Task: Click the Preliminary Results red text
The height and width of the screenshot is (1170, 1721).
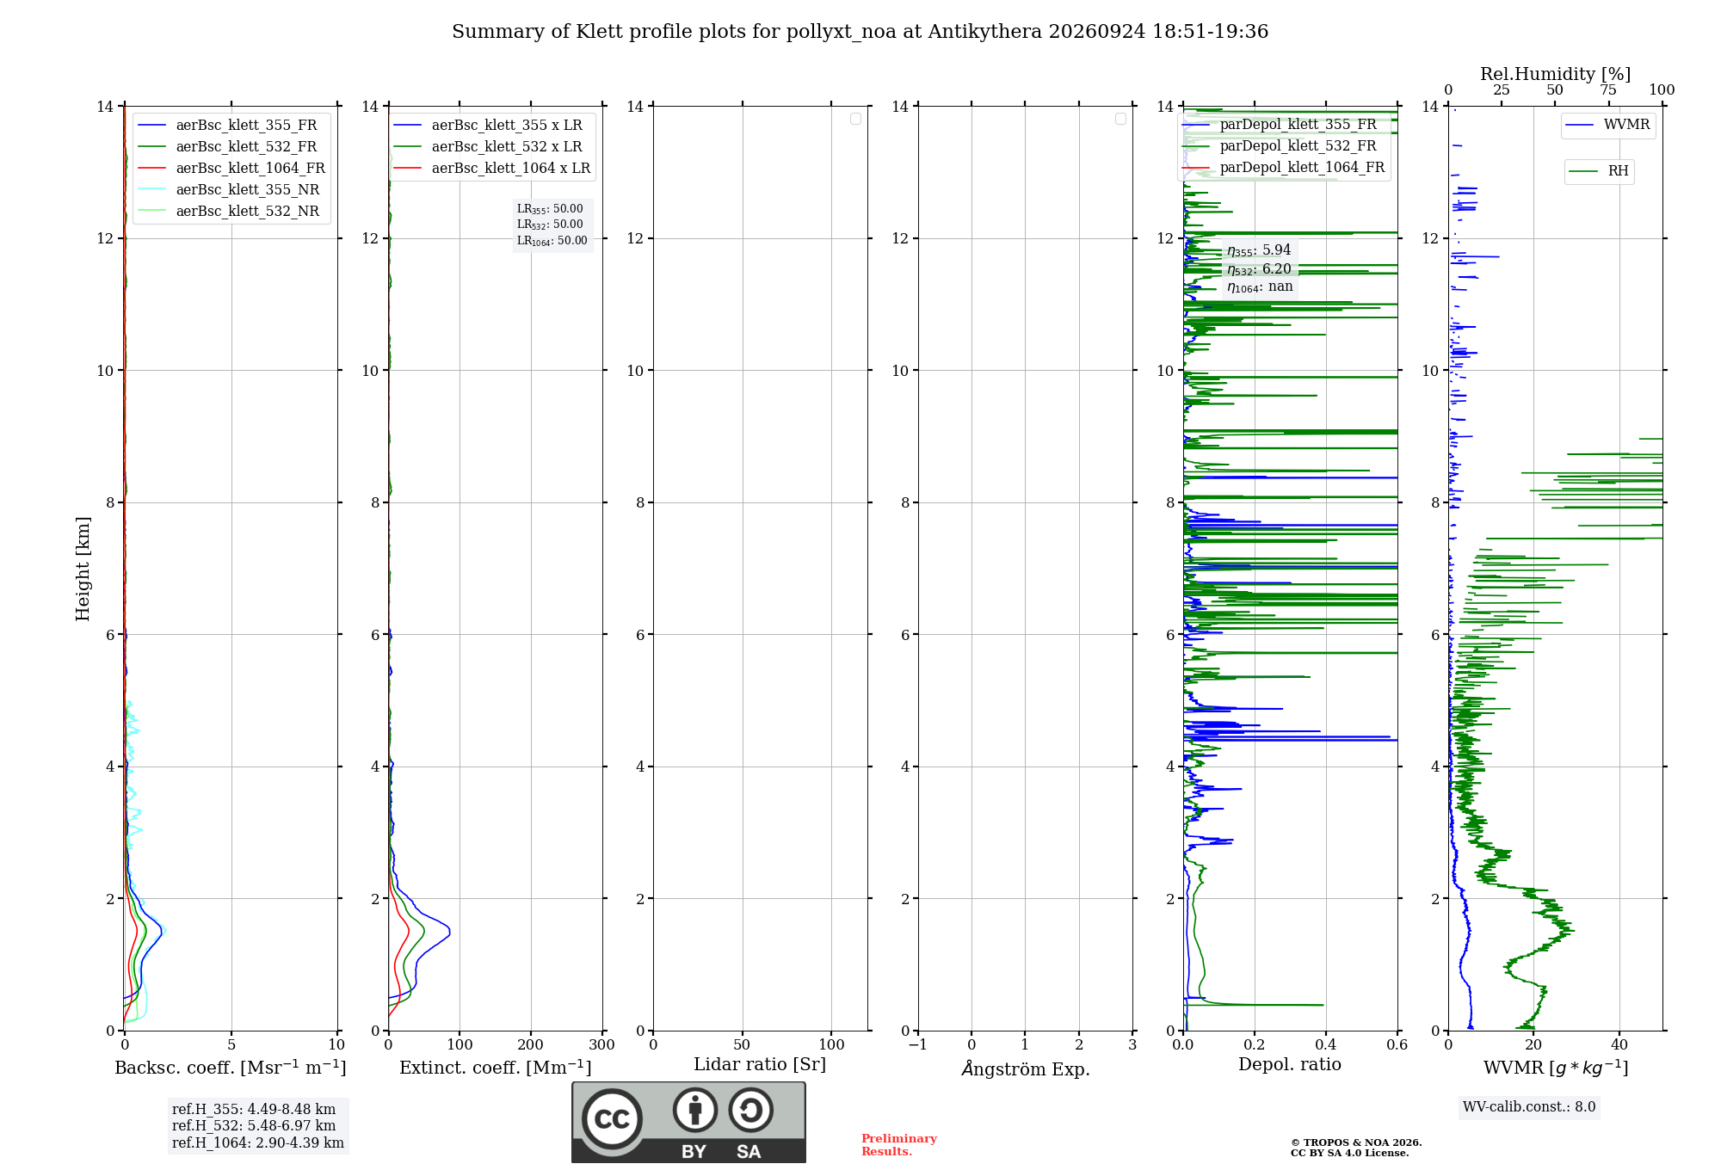Action: pyautogui.click(x=899, y=1145)
